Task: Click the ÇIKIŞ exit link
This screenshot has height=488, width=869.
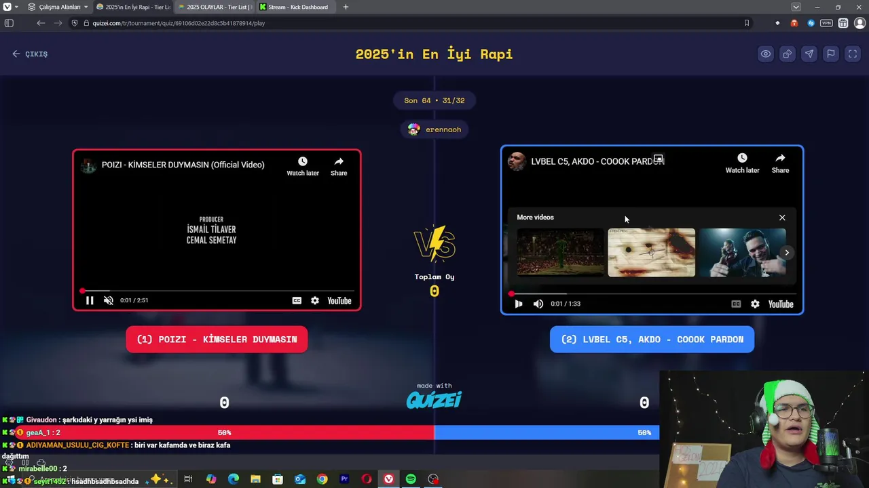Action: coord(30,54)
